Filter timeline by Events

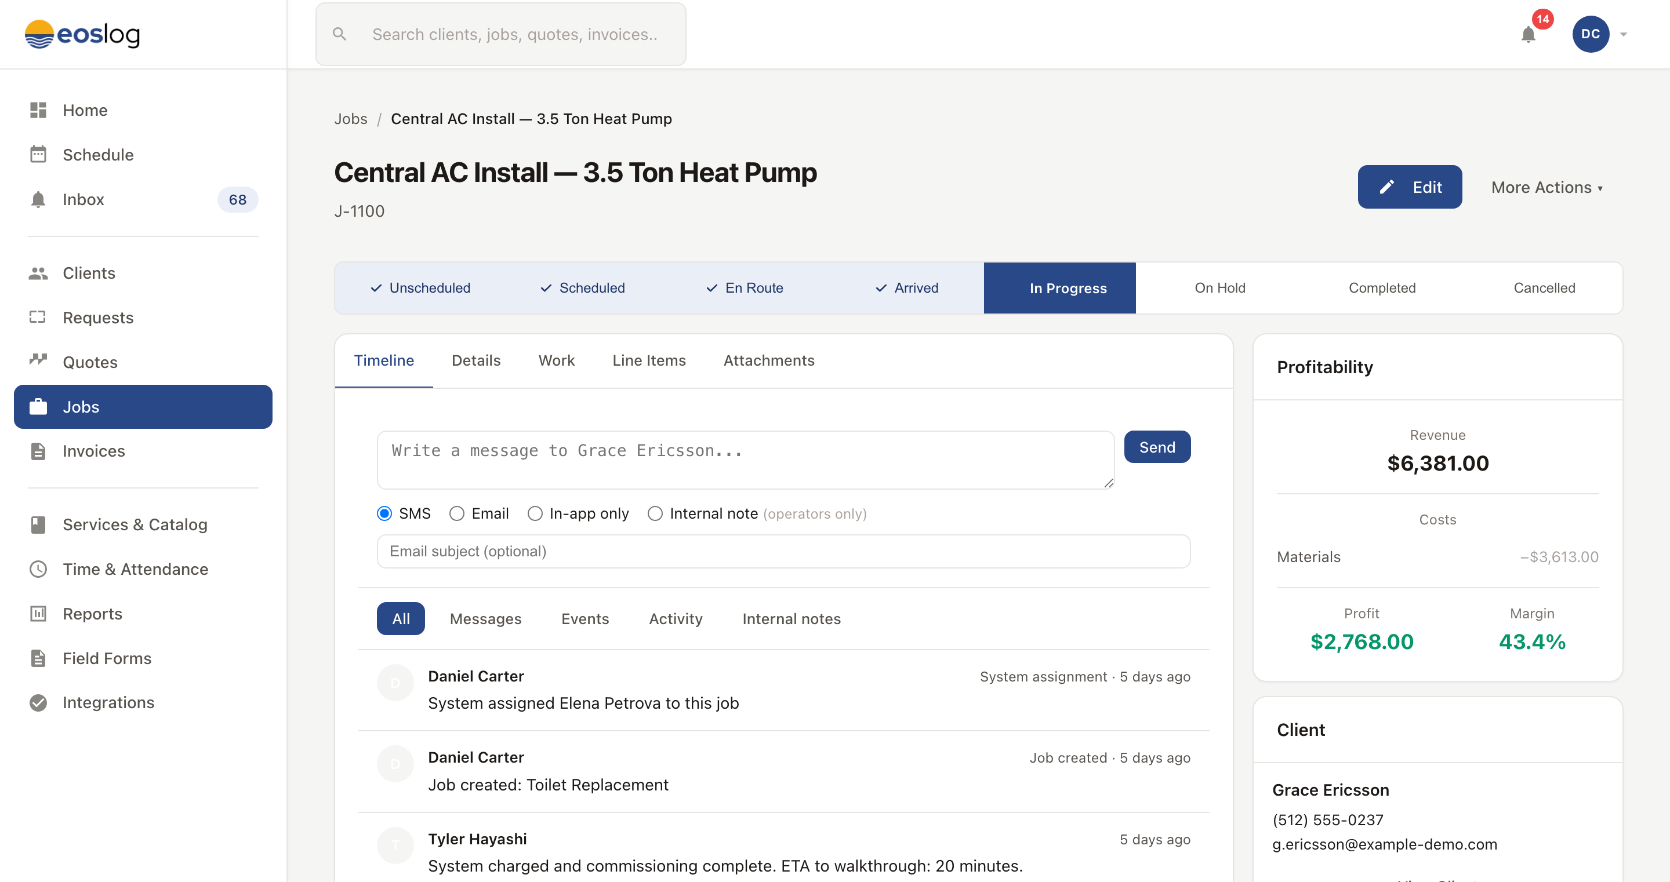pyautogui.click(x=584, y=619)
